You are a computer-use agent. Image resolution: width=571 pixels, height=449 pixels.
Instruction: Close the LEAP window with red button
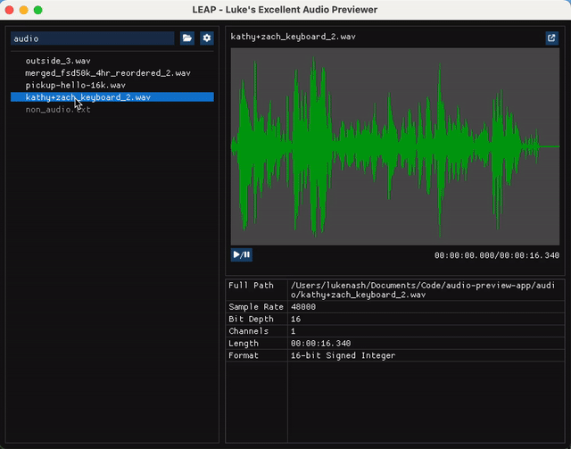point(10,10)
